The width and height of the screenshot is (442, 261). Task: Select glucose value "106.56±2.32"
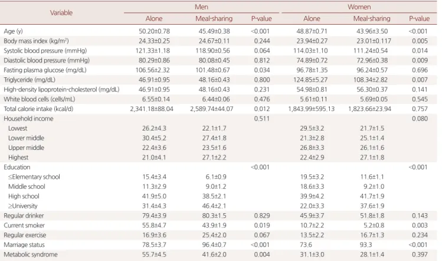(154, 70)
